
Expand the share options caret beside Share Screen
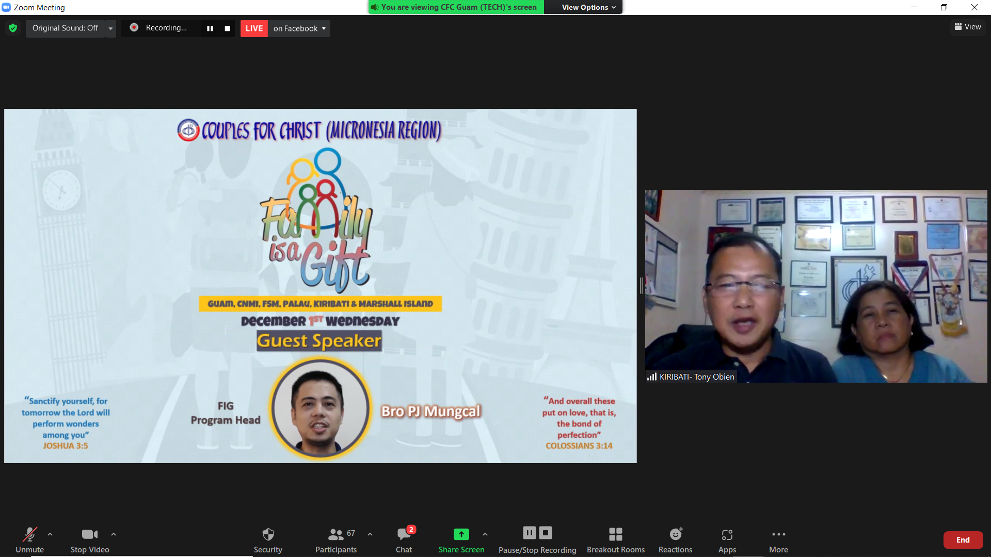click(x=485, y=534)
